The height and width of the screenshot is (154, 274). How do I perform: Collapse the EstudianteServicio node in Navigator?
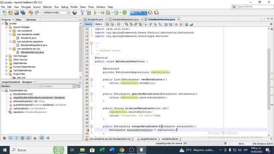click(3, 90)
